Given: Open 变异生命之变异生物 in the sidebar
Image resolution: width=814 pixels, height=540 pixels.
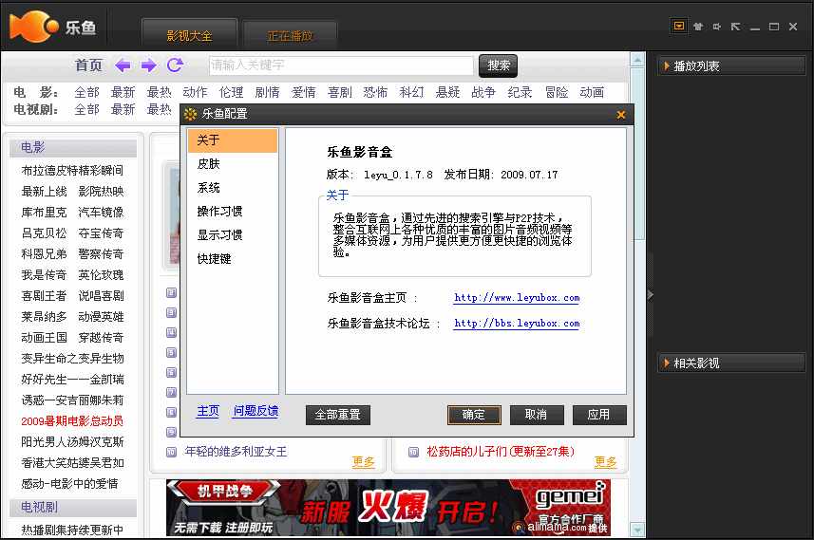Looking at the screenshot, I should click(72, 359).
